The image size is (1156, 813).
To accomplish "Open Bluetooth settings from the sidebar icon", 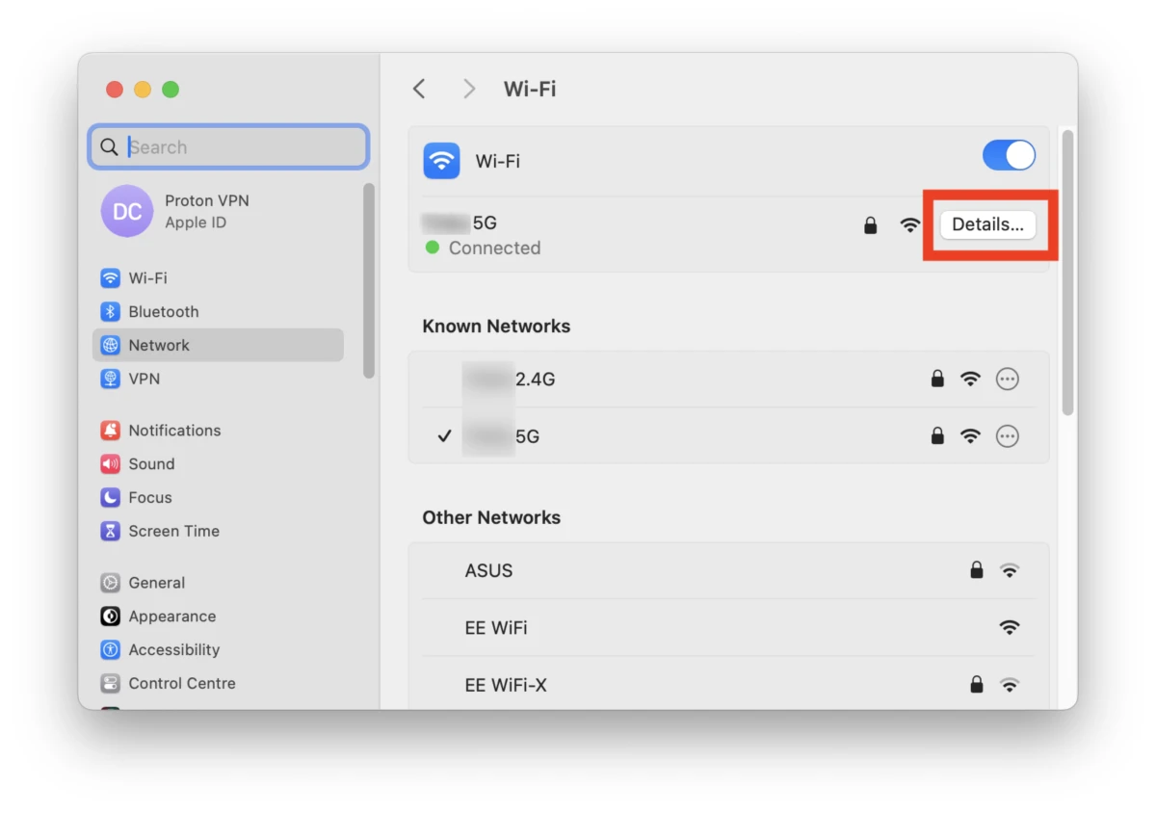I will click(x=111, y=312).
